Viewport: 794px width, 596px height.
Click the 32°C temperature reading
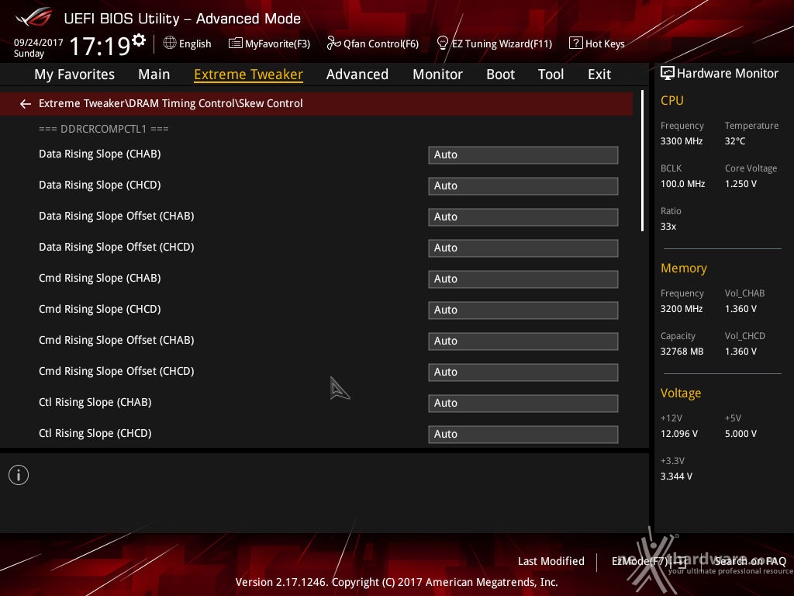(x=735, y=141)
